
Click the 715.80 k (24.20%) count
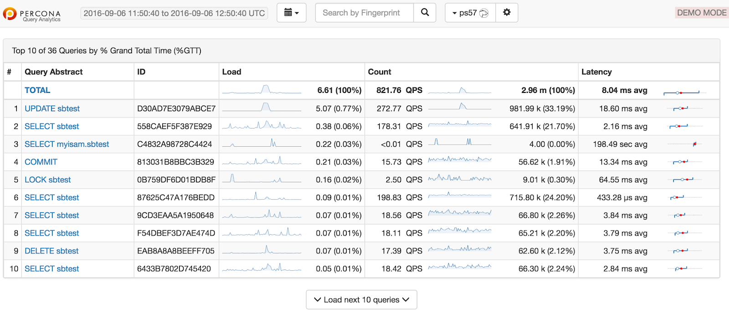[542, 197]
